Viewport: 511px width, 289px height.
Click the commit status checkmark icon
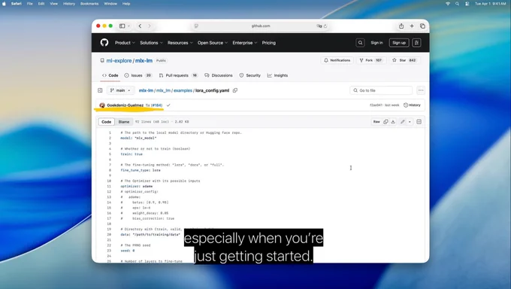pos(168,105)
